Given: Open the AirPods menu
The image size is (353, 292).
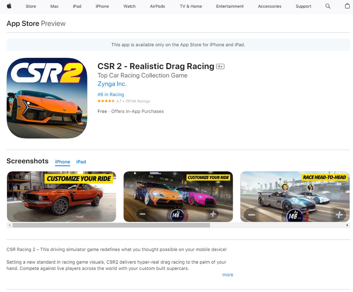Looking at the screenshot, I should click(158, 6).
